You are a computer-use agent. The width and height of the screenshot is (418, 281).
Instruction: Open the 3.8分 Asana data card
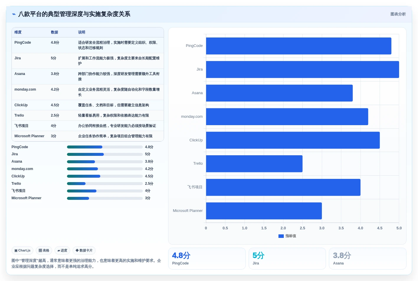tap(368, 259)
